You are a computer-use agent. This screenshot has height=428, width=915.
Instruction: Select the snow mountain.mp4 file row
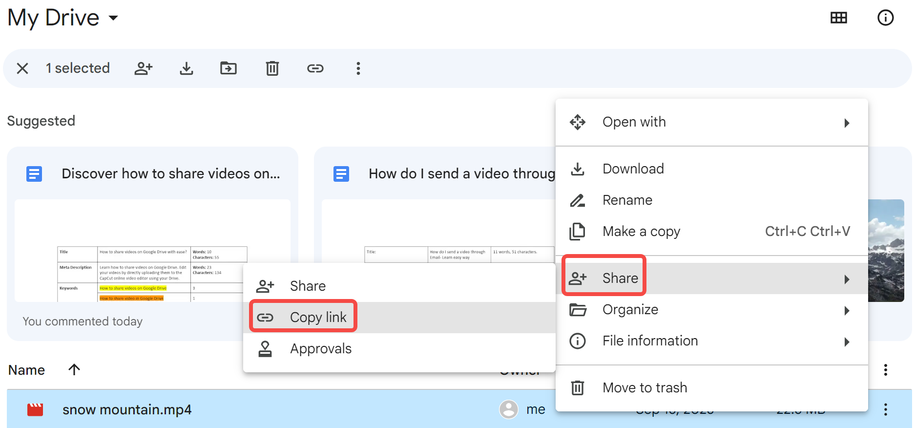coord(127,409)
